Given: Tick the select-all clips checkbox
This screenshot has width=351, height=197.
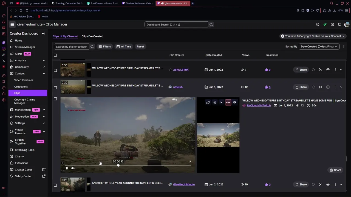Looking at the screenshot, I should 55,55.
